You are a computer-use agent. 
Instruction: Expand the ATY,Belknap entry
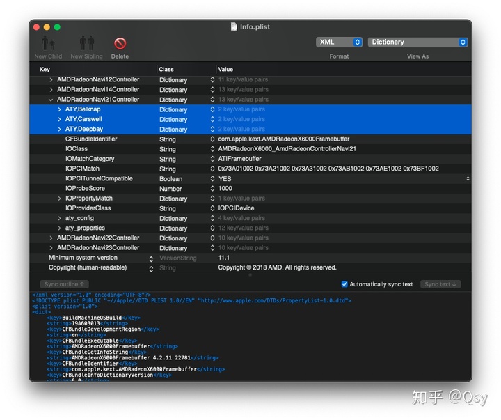pos(59,109)
